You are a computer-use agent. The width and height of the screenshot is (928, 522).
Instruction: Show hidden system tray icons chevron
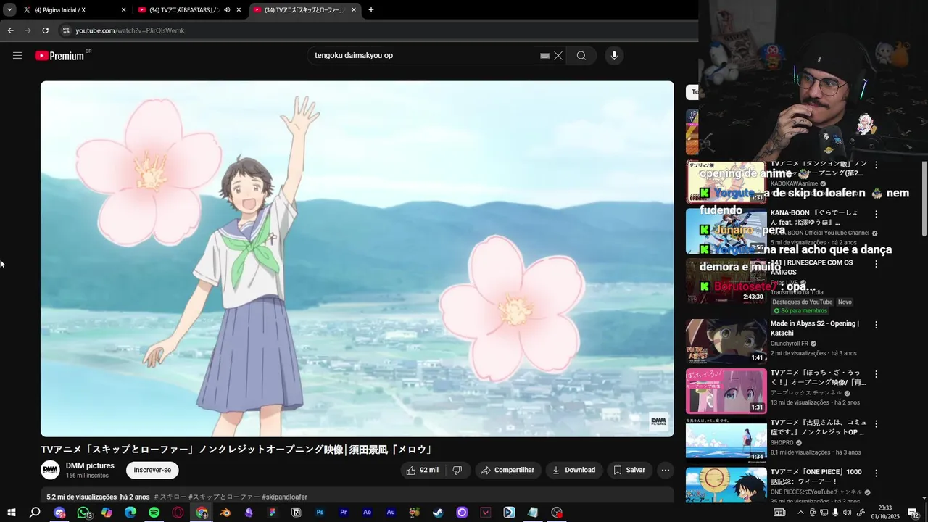pyautogui.click(x=800, y=513)
